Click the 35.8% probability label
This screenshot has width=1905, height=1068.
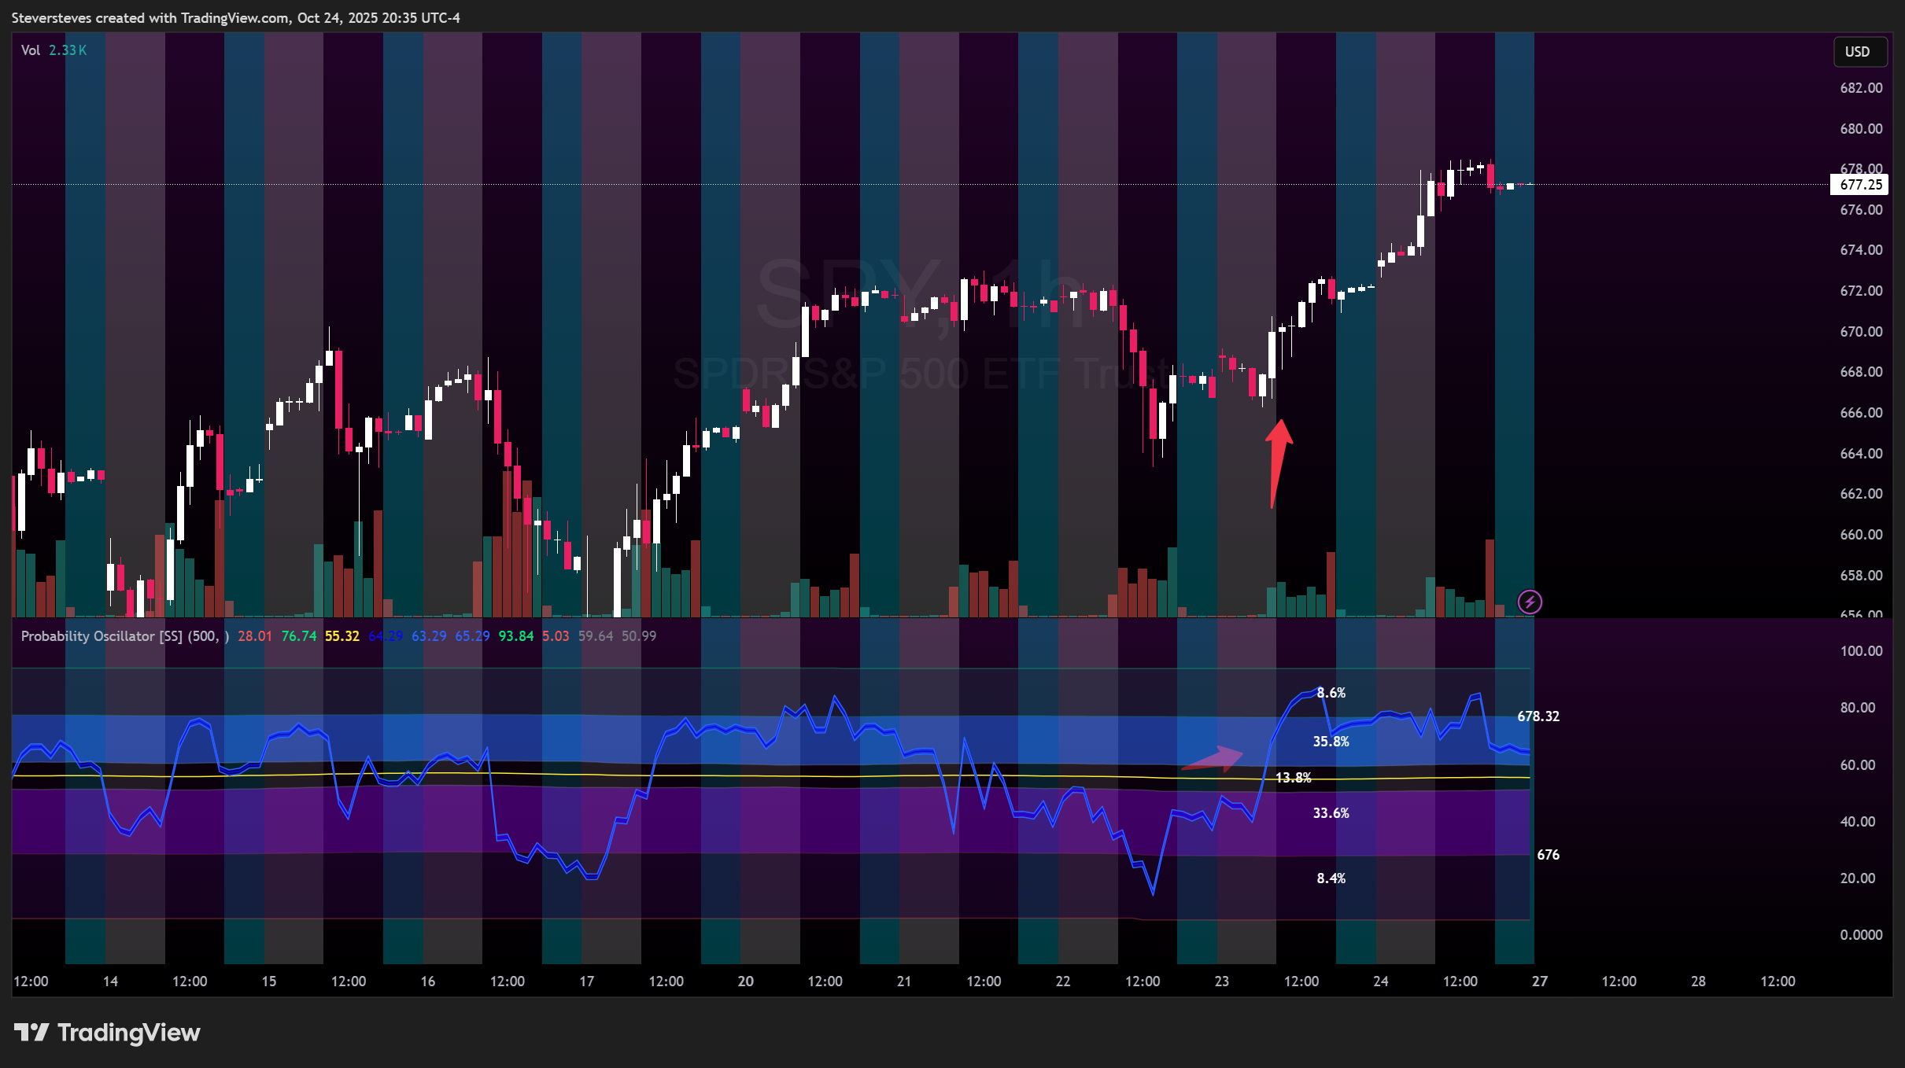(1331, 742)
